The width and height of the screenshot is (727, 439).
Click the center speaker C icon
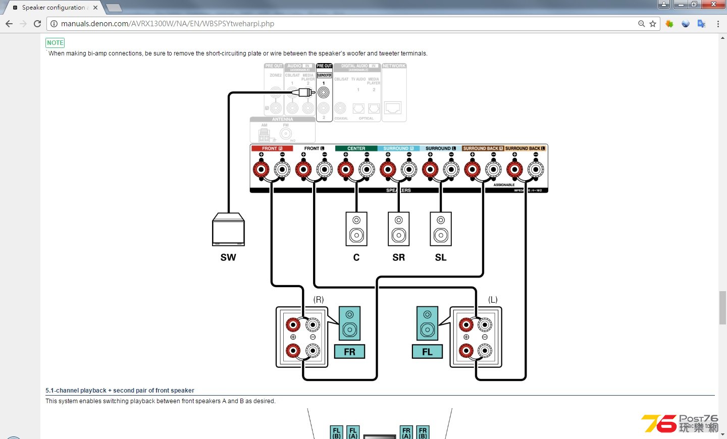click(356, 229)
